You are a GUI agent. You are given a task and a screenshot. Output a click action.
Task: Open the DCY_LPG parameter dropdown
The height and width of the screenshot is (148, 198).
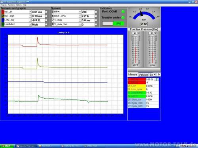(80, 16)
